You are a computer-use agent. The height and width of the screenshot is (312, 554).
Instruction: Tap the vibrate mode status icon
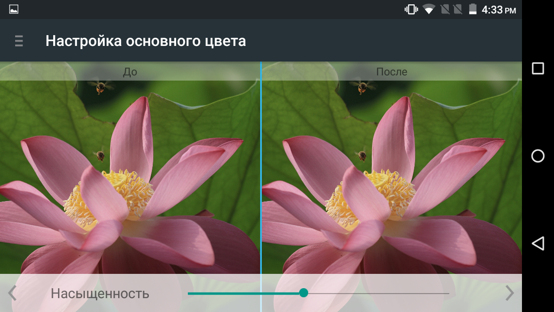(411, 9)
